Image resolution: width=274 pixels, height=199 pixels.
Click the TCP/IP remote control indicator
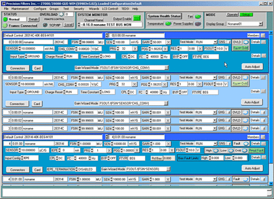45,25
